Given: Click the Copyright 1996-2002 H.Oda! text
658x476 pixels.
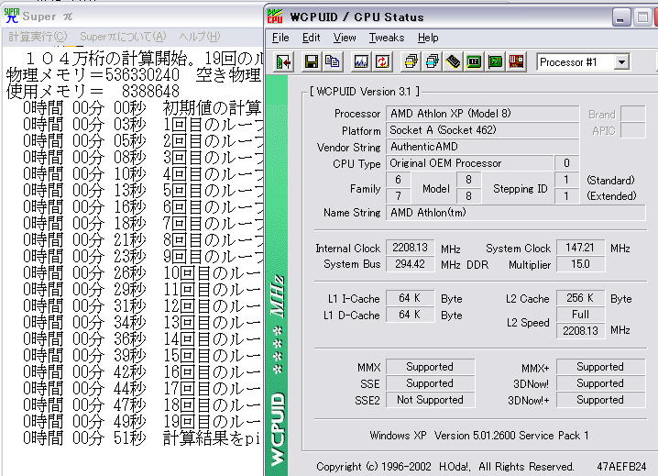Looking at the screenshot, I should (x=444, y=466).
